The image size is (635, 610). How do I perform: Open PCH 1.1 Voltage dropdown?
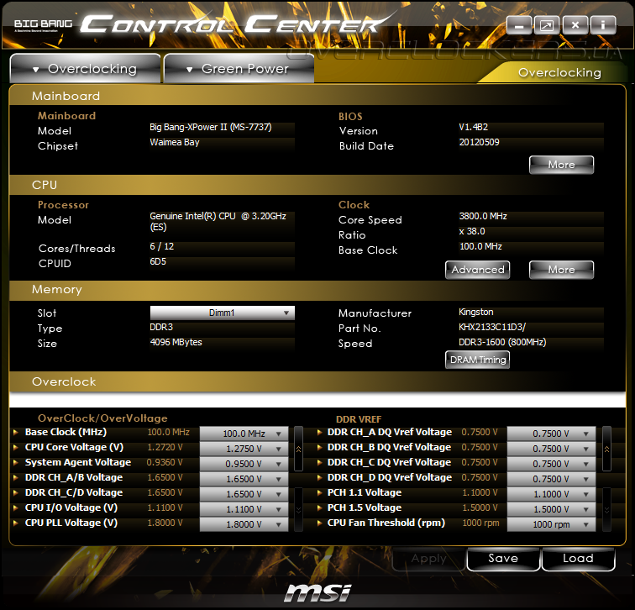[x=551, y=494]
